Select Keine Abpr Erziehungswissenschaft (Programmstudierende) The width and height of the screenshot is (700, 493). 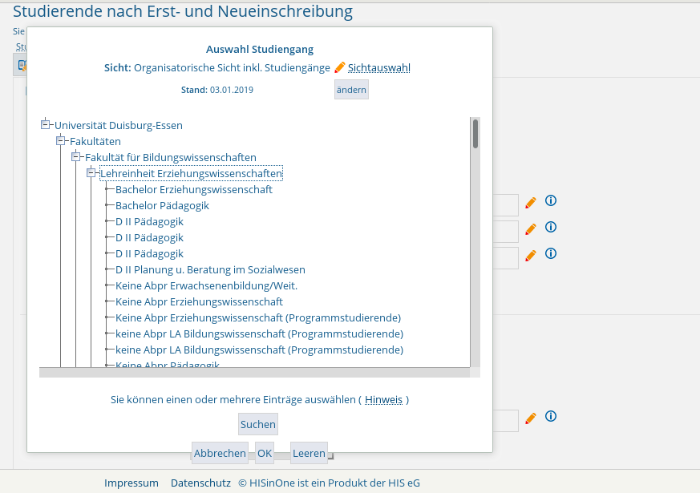(x=258, y=318)
